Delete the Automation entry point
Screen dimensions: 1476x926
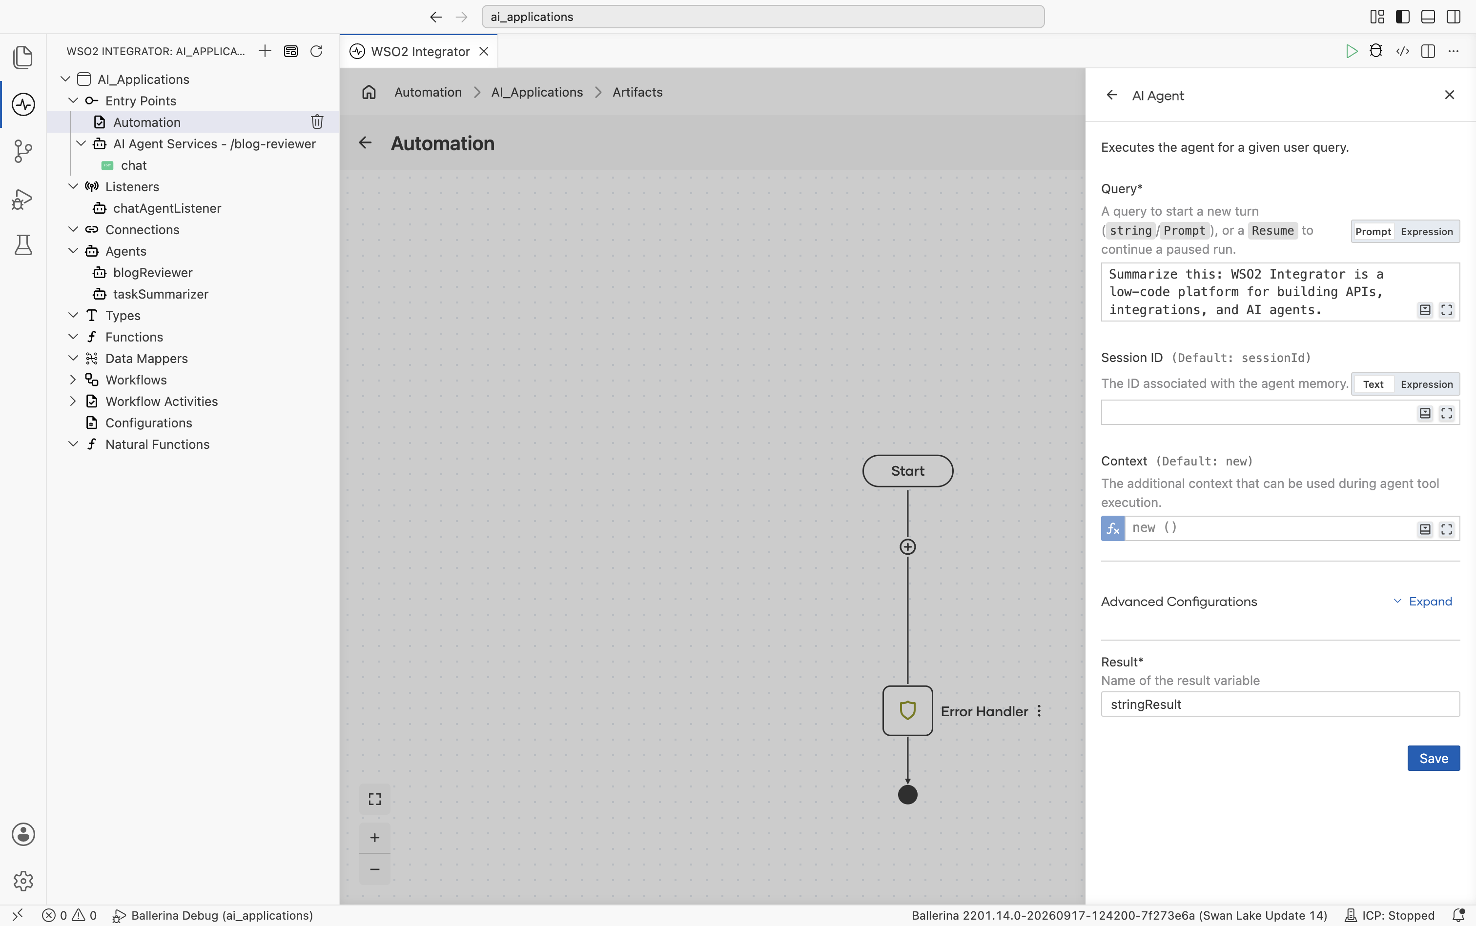click(x=317, y=122)
